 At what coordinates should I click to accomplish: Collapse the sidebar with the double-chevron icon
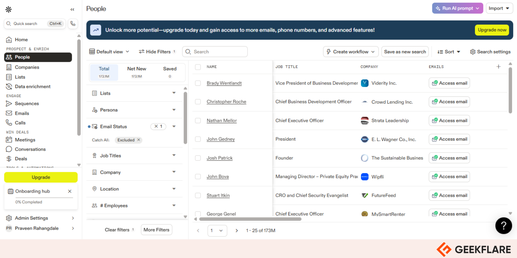tap(72, 9)
